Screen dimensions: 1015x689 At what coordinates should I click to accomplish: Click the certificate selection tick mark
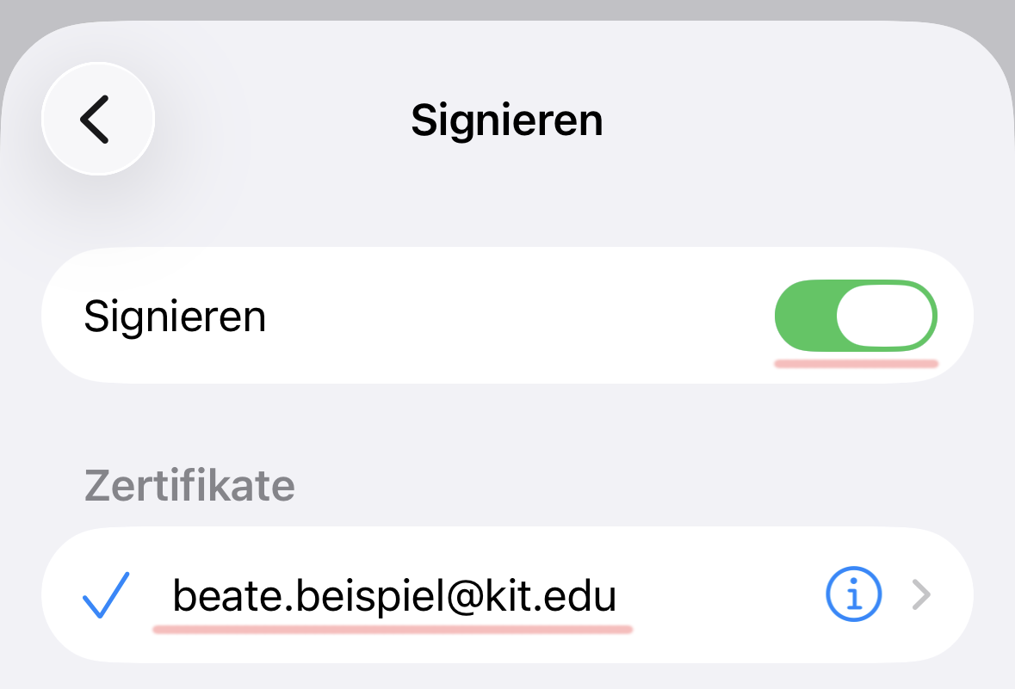pos(105,594)
